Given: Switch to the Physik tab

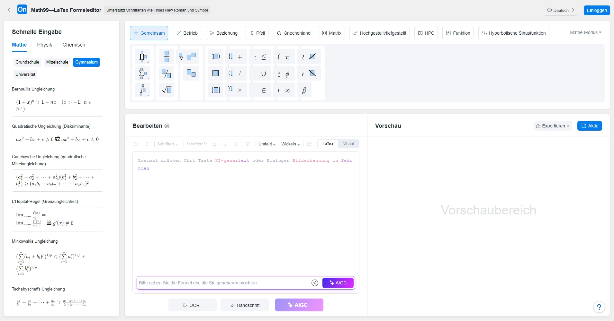Looking at the screenshot, I should [x=45, y=45].
